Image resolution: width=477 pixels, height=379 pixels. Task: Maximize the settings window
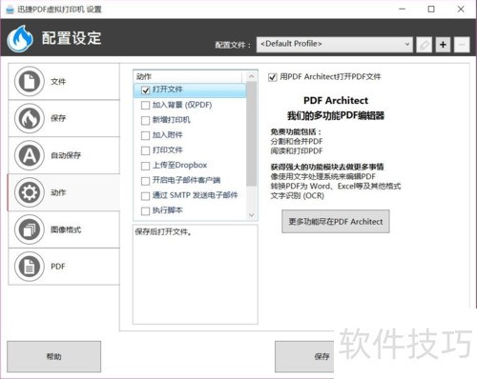(431, 10)
